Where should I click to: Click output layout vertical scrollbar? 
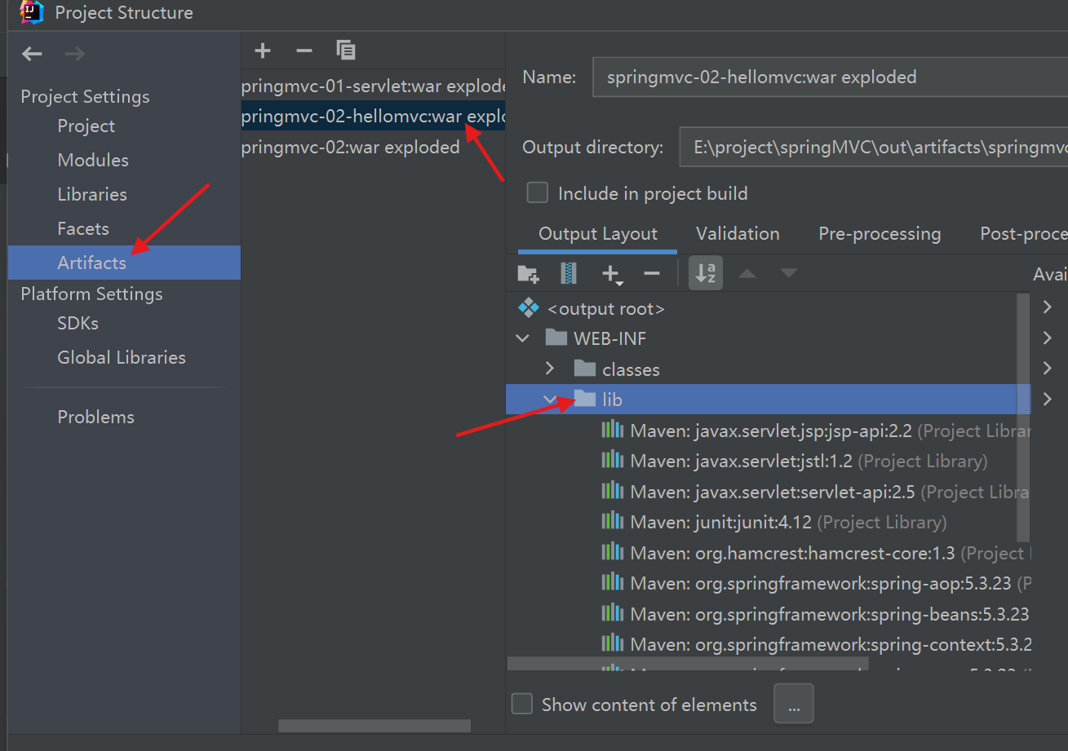1024,417
